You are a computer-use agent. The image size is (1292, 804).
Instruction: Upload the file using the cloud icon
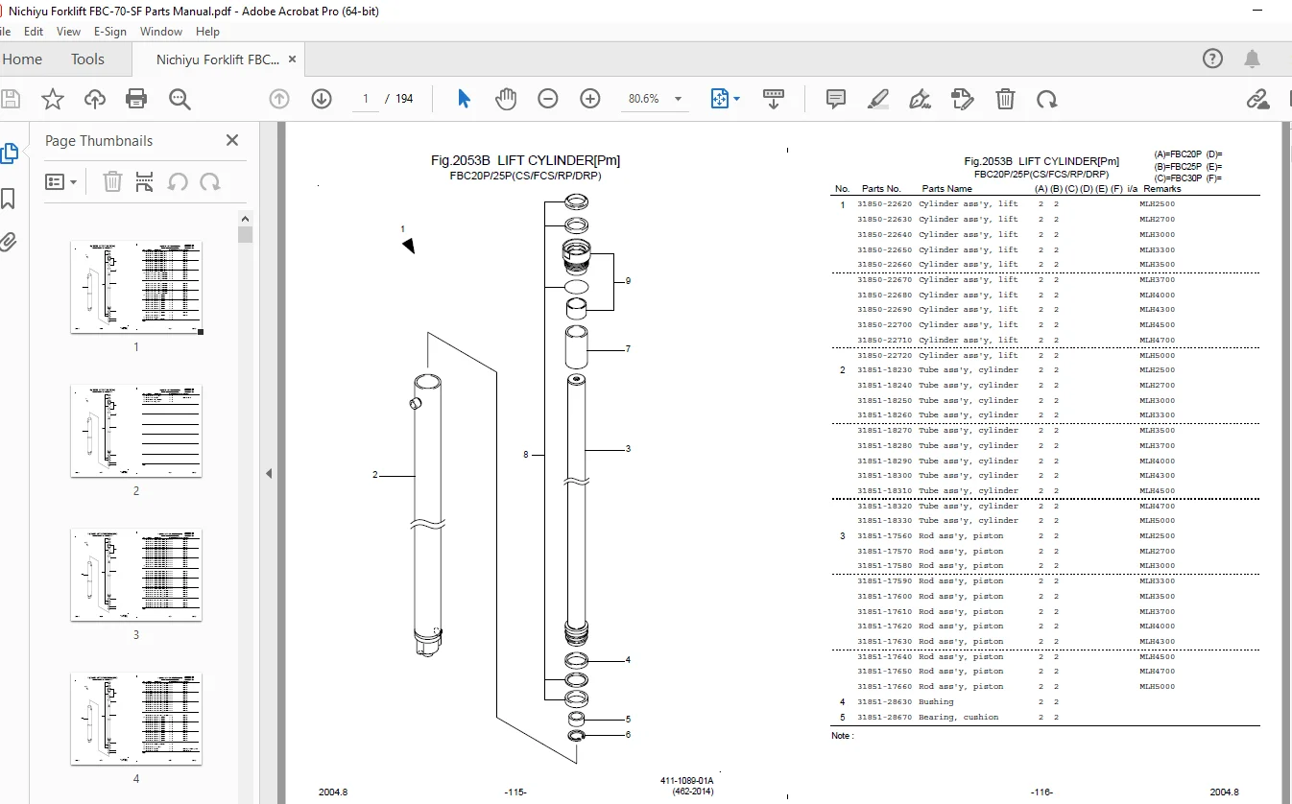click(x=94, y=99)
